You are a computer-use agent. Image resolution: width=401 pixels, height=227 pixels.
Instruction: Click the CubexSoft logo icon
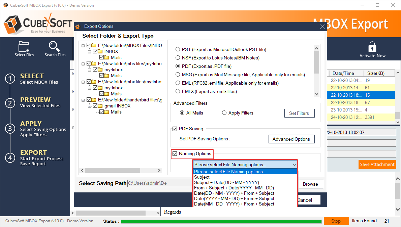12,25
